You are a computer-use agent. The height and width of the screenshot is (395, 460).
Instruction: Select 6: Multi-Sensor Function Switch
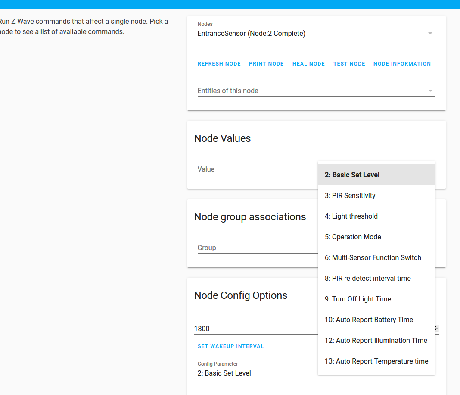[376, 258]
